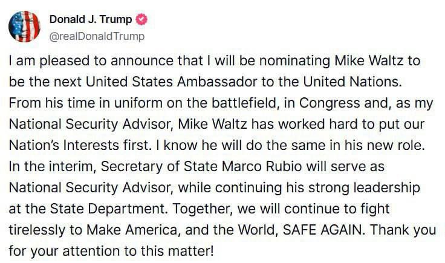The image size is (445, 263).
Task: Click the red verified checkmark badge
Action: coord(141,19)
